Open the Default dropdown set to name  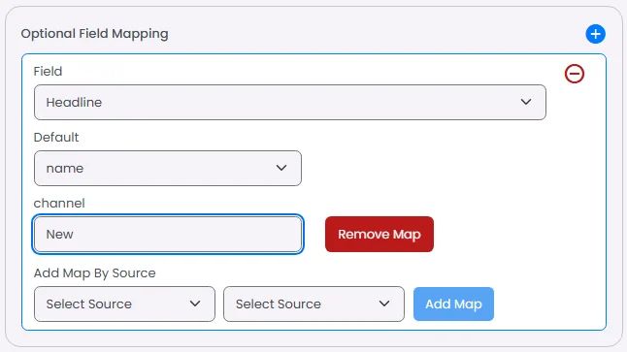coord(168,168)
